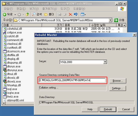Image resolution: width=138 pixels, height=116 pixels.
Task: Click the Help button in Rebuild Master
Action: point(90,109)
